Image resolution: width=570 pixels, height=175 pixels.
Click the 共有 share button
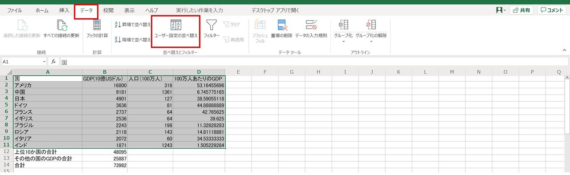[x=521, y=10]
